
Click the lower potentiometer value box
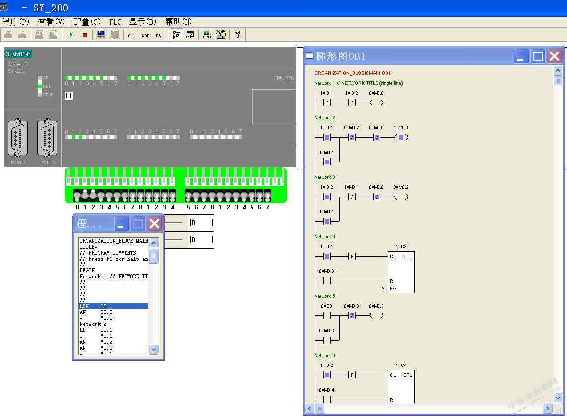click(201, 239)
